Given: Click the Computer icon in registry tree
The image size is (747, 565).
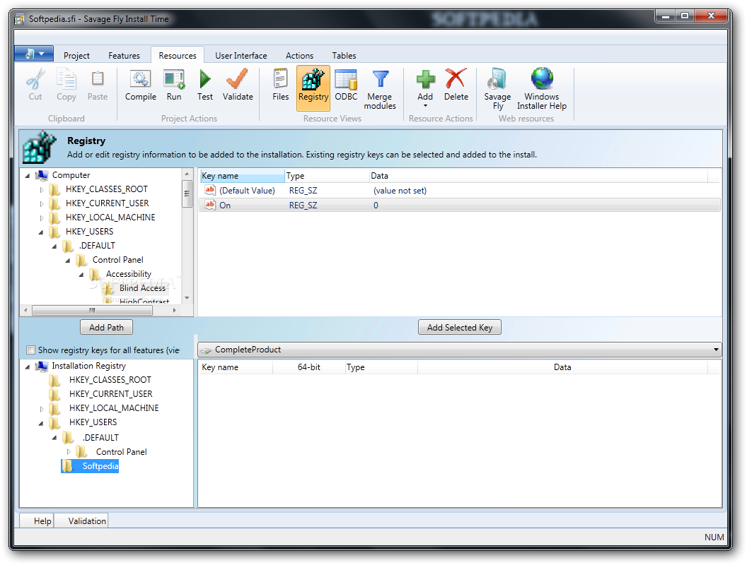Looking at the screenshot, I should pyautogui.click(x=42, y=175).
